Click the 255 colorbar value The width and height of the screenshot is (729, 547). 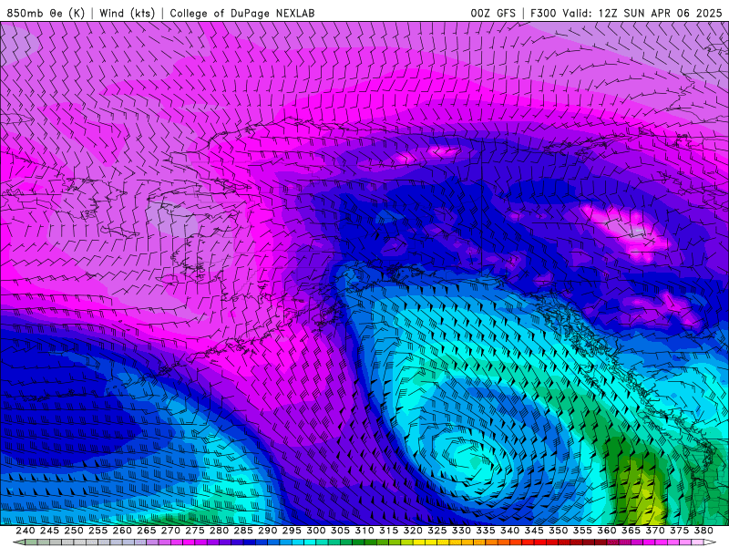98,531
